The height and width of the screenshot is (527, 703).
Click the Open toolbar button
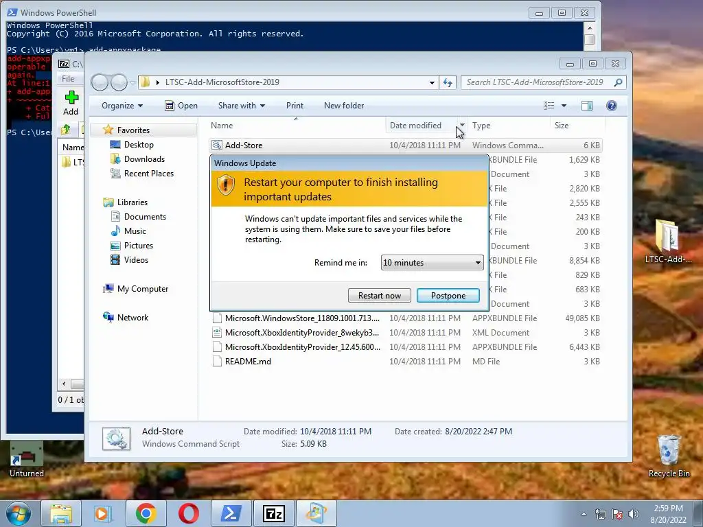coord(181,106)
